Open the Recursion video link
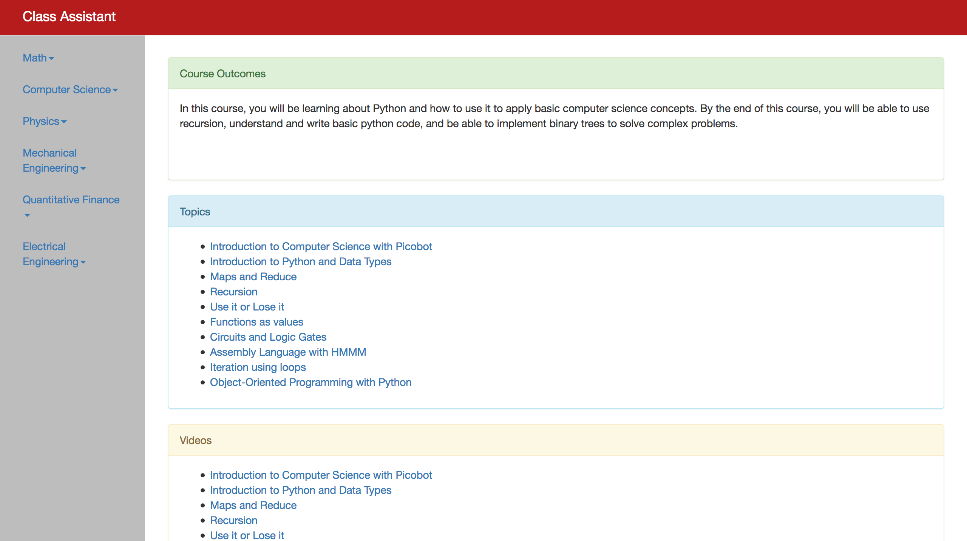 pos(233,520)
